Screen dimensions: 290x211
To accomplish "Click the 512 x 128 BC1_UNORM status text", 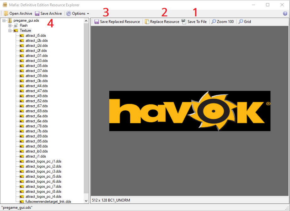I will click(111, 200).
